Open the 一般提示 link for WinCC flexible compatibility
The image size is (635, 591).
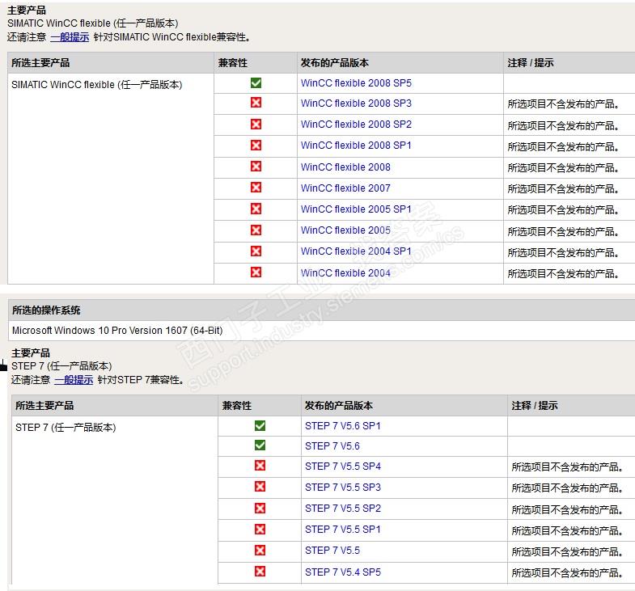(70, 37)
